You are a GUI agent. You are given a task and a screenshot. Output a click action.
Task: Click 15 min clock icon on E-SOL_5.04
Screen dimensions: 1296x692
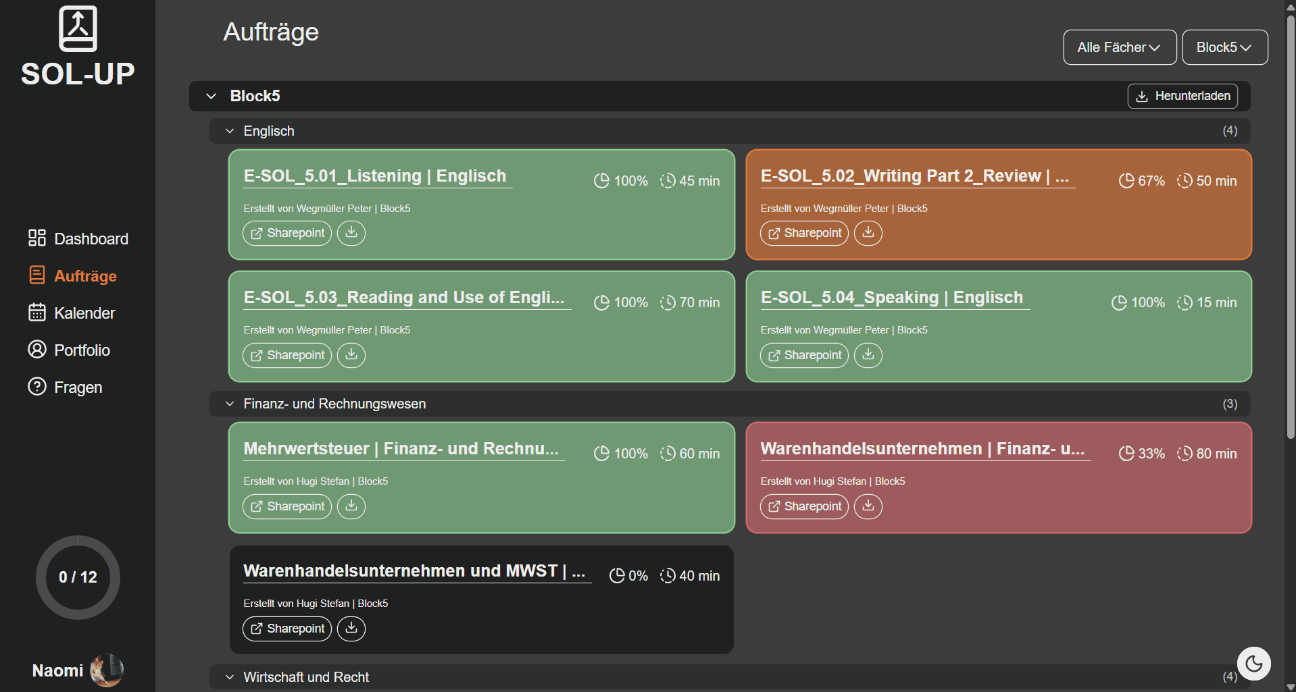(x=1185, y=302)
